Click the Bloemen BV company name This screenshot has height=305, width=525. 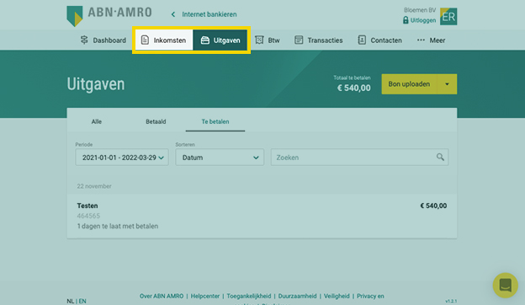[420, 10]
